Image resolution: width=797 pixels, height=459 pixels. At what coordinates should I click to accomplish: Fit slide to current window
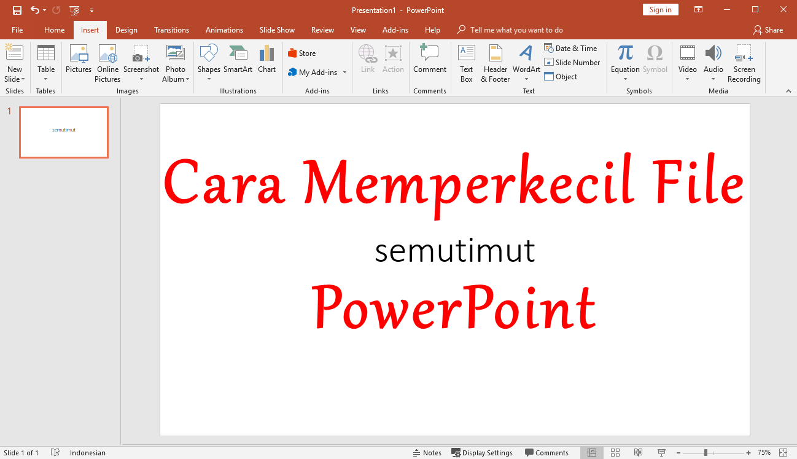pos(783,453)
